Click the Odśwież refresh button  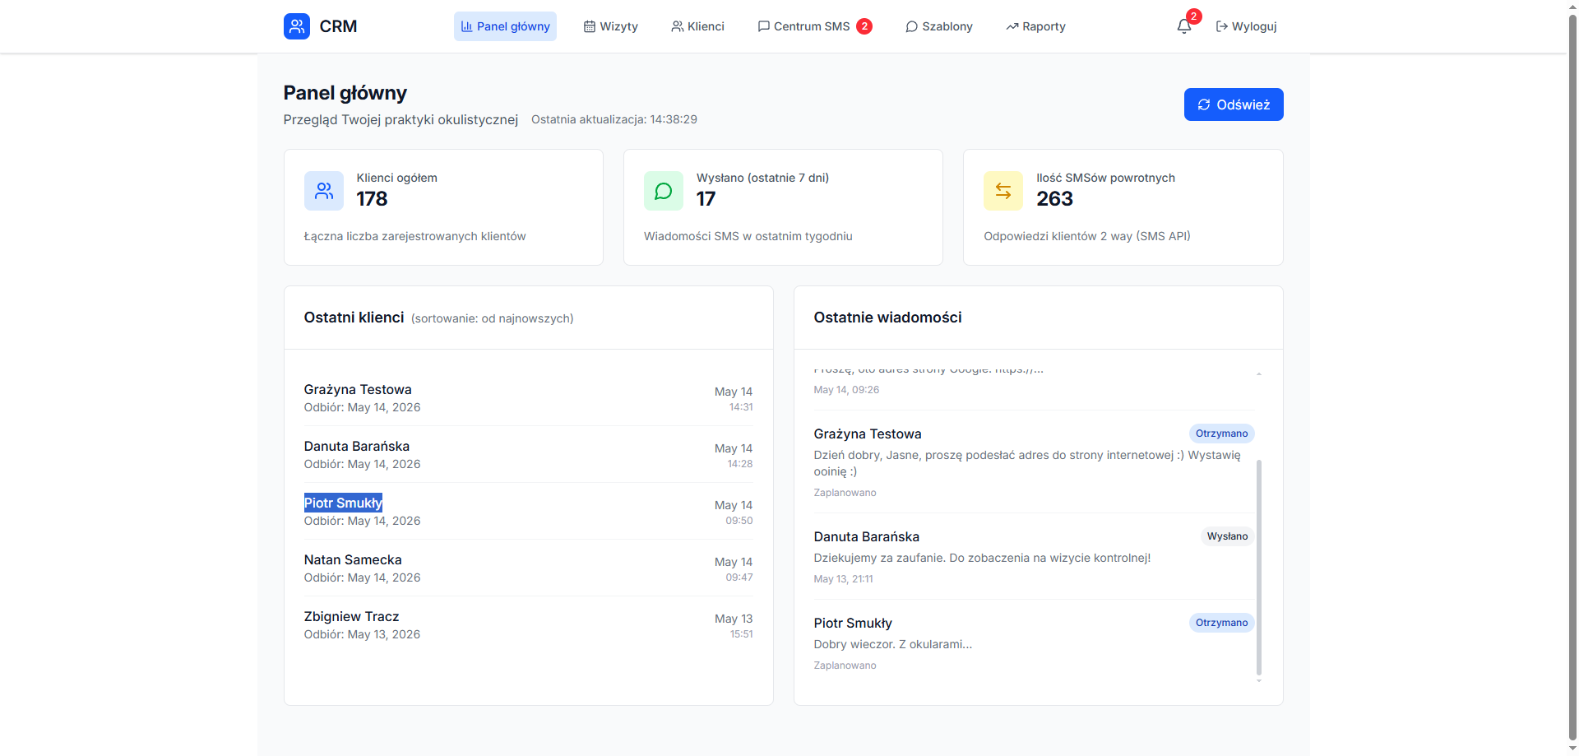pos(1234,104)
